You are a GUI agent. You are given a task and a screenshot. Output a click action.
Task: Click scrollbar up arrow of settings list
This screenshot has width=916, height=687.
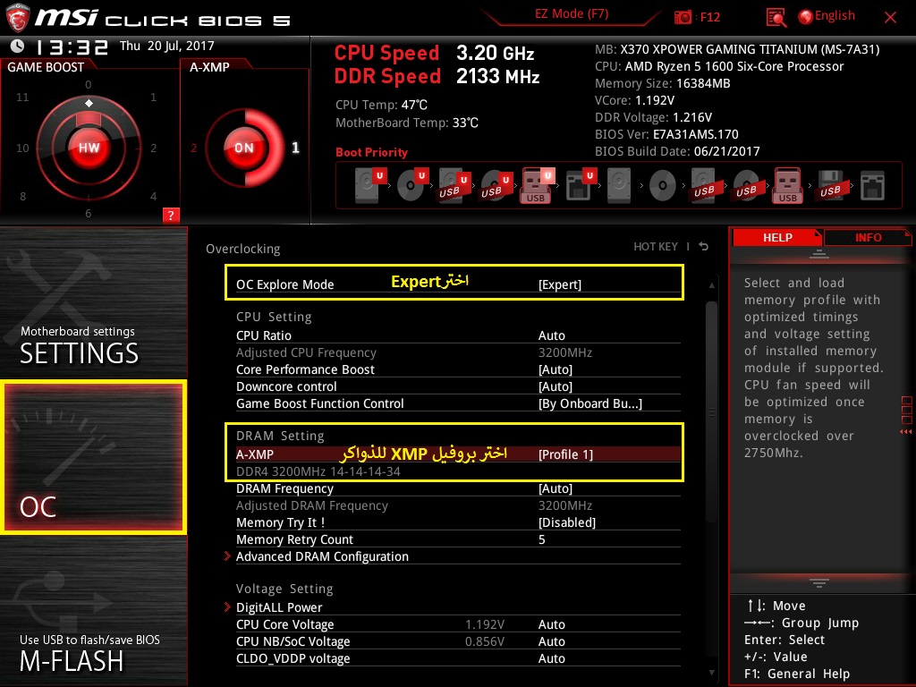tap(711, 285)
